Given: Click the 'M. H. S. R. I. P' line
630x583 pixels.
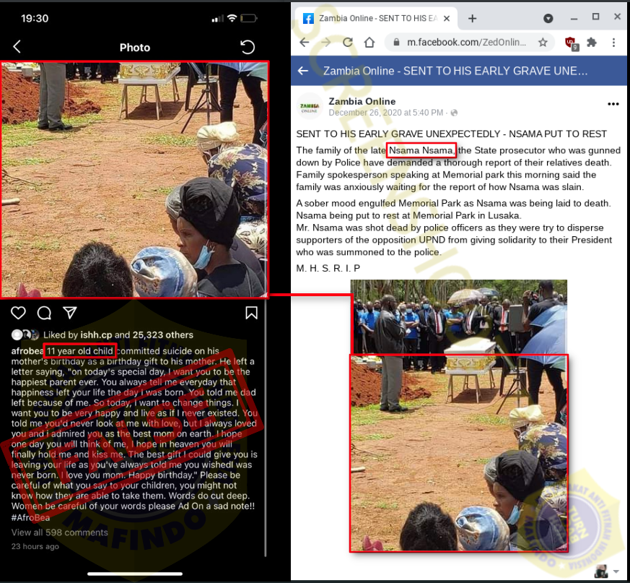Looking at the screenshot, I should click(328, 268).
